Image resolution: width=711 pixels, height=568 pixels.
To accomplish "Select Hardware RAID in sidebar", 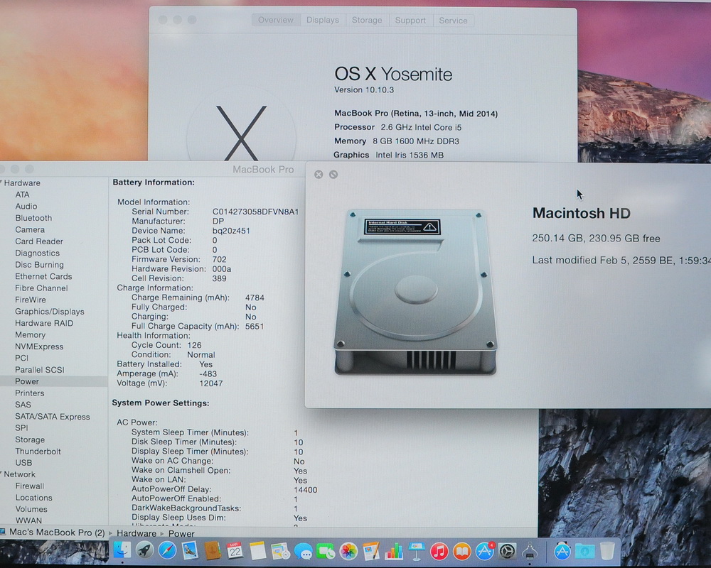I will pyautogui.click(x=44, y=324).
